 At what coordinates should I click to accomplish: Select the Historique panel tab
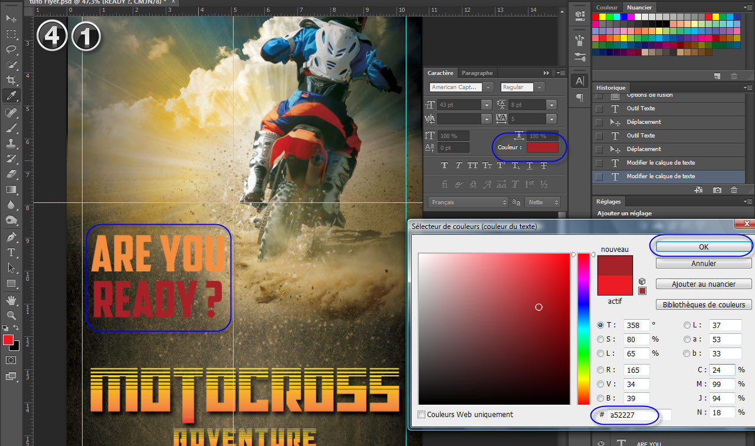click(x=611, y=87)
